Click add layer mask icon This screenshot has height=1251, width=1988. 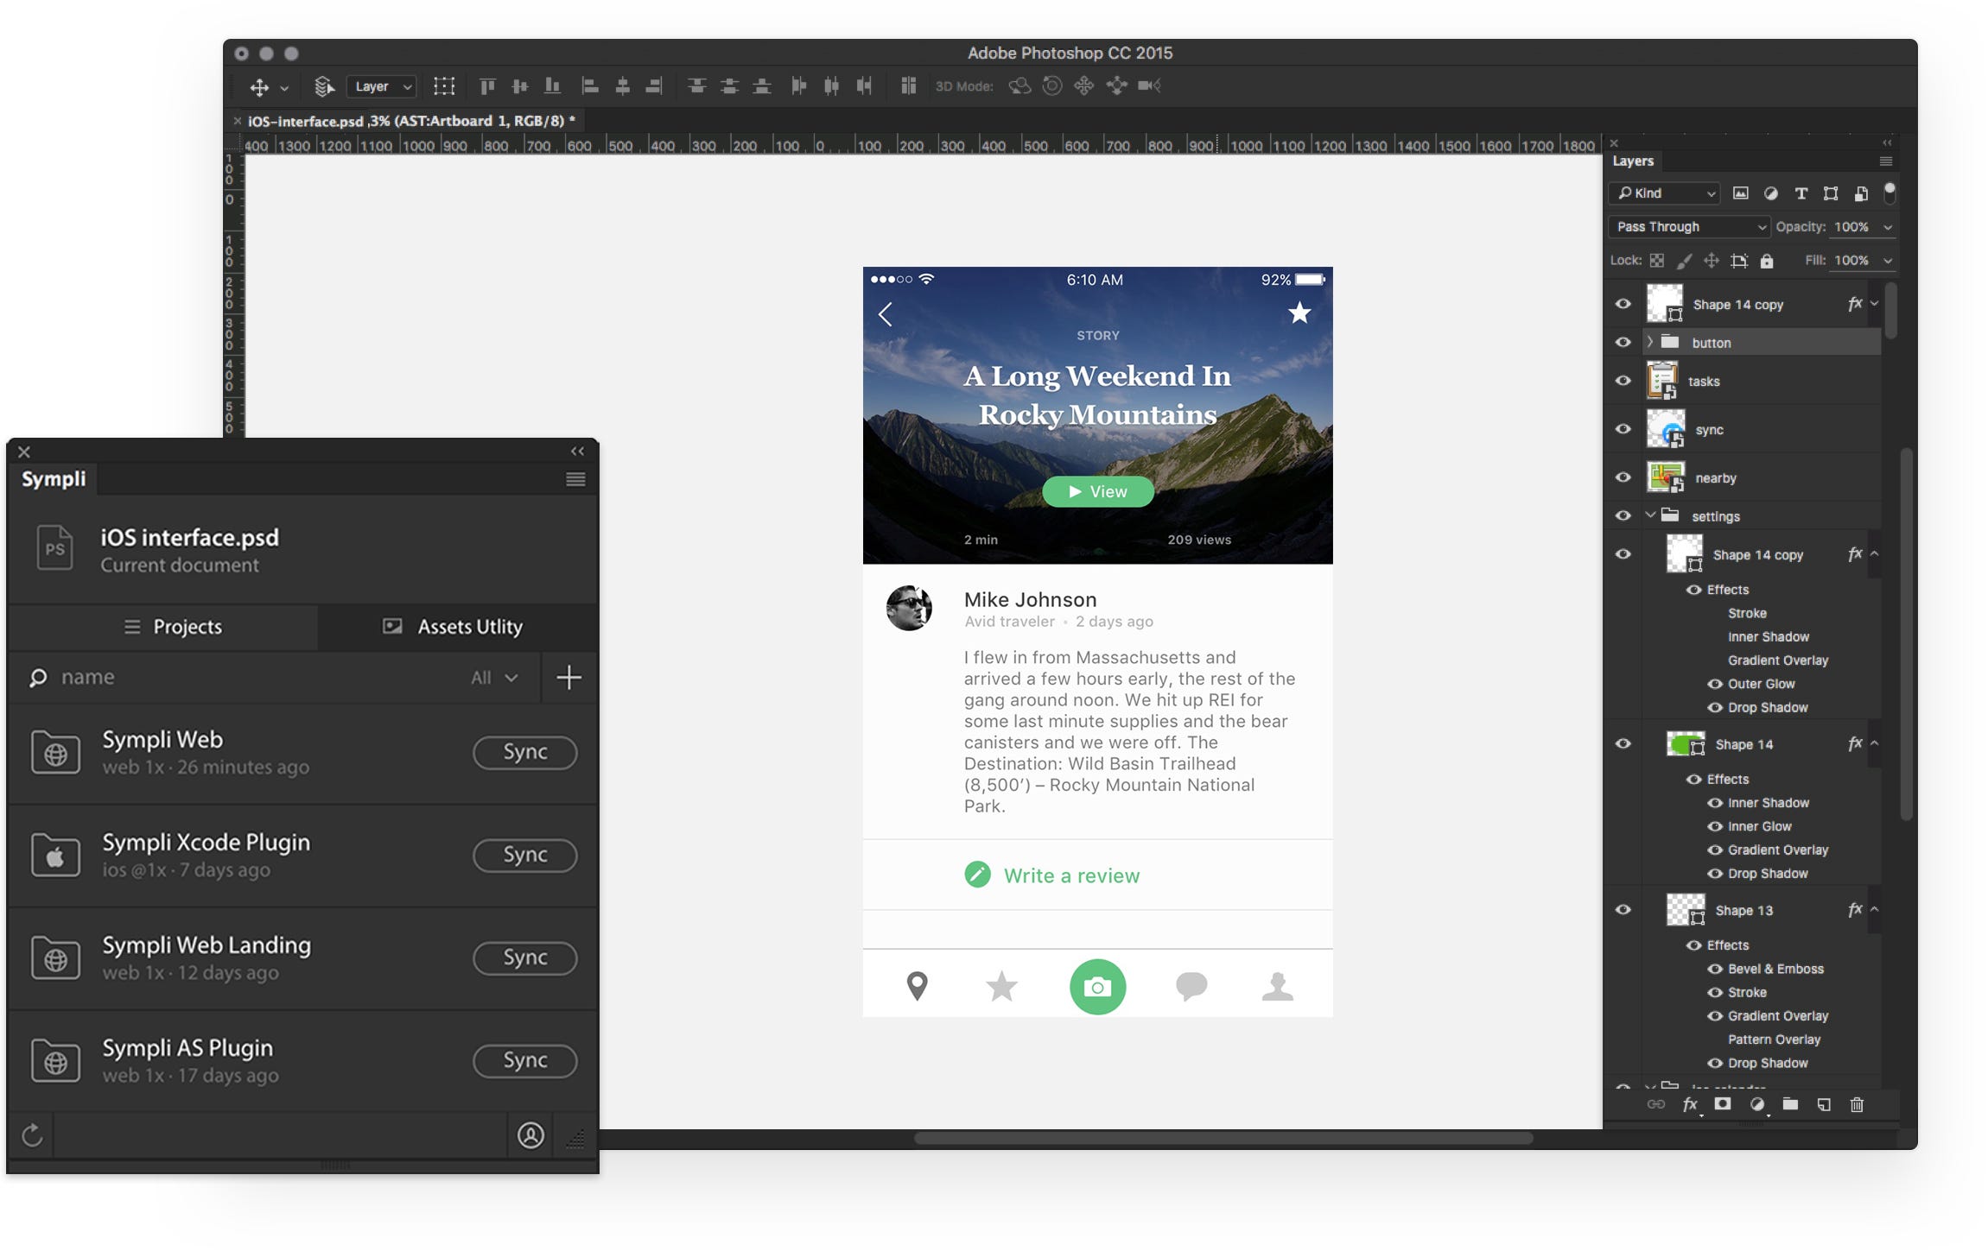pyautogui.click(x=1723, y=1103)
